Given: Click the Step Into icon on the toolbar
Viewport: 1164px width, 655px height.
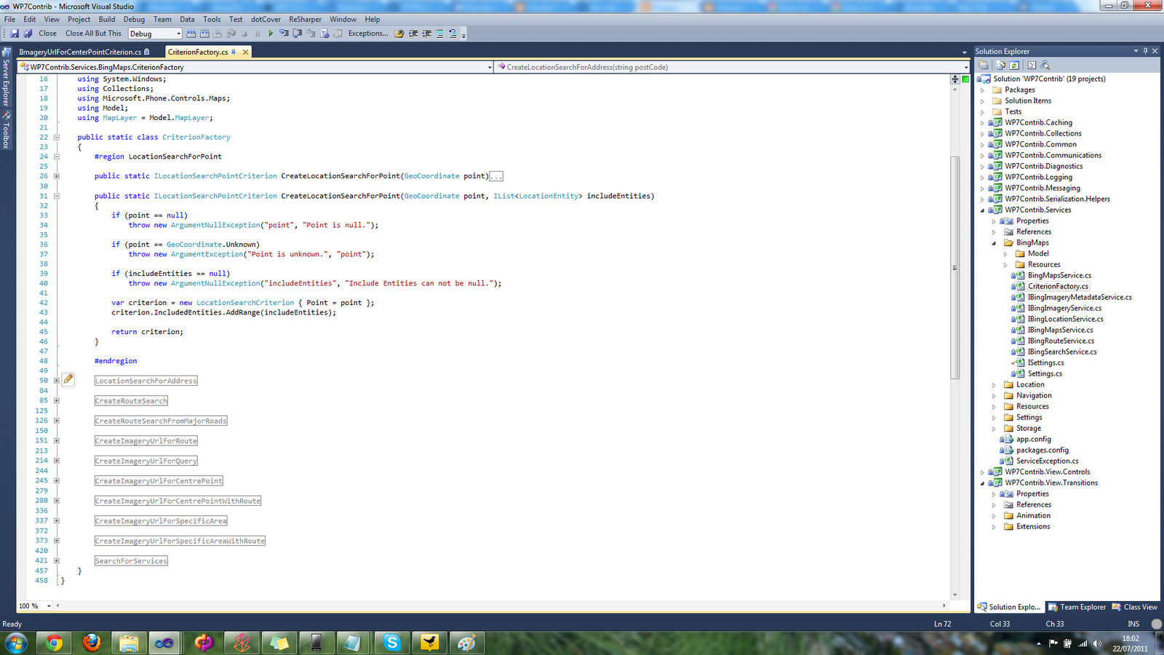Looking at the screenshot, I should coord(282,33).
